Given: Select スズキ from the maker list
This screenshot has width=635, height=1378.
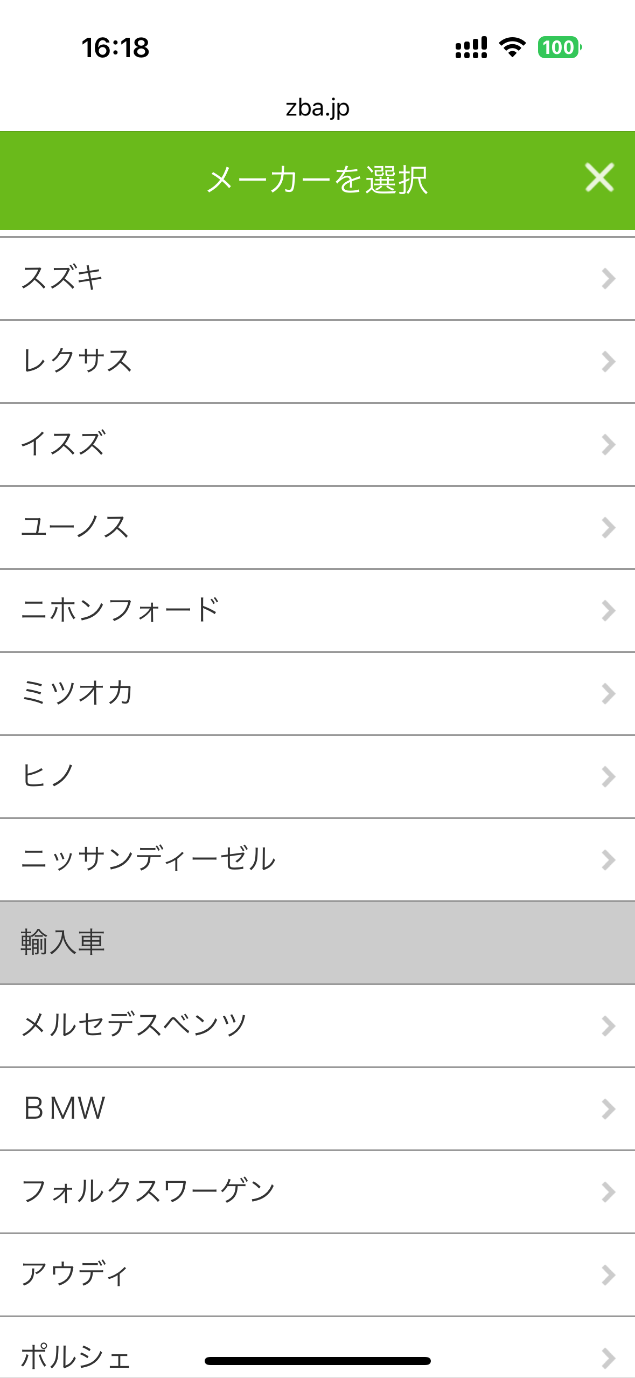Looking at the screenshot, I should [x=317, y=278].
